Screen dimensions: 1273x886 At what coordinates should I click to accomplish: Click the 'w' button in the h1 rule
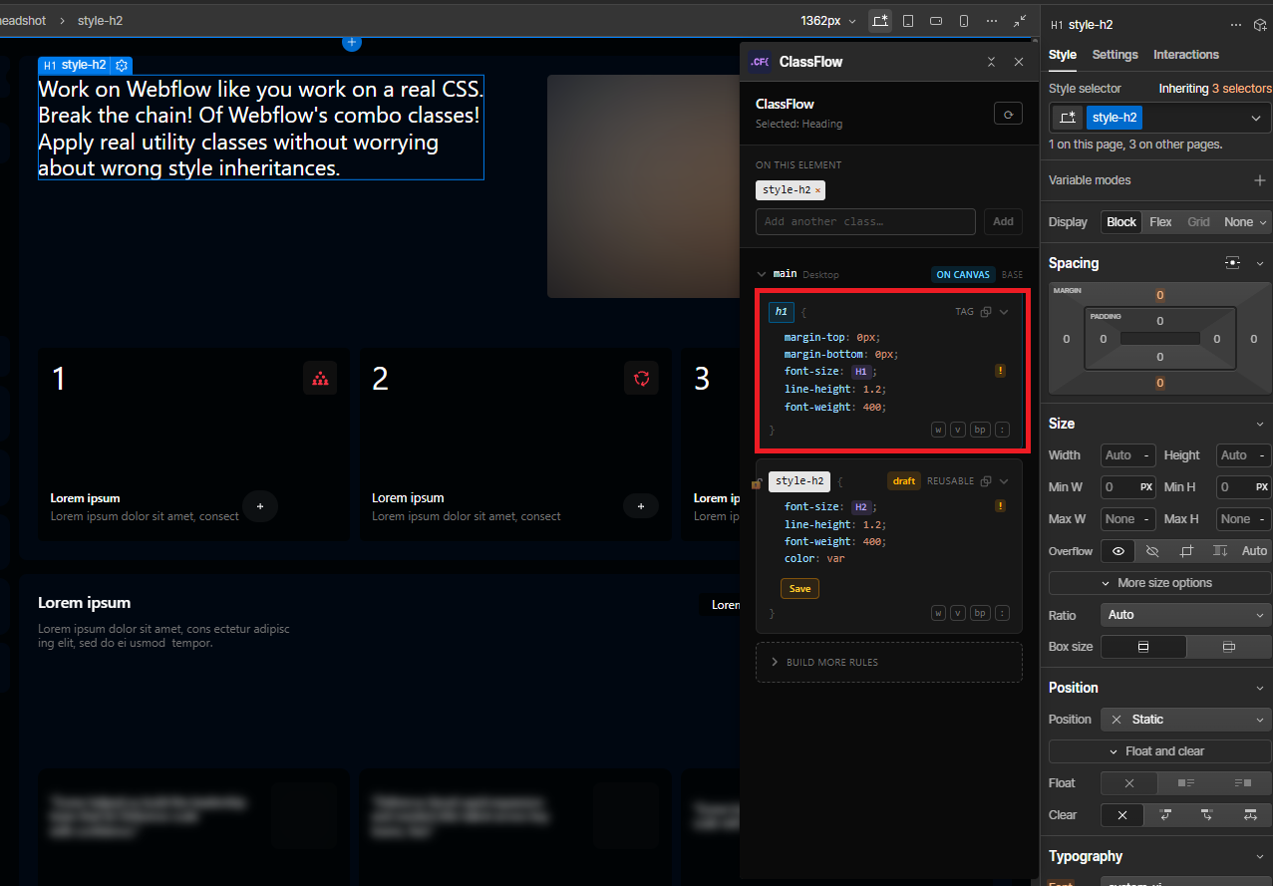coord(938,430)
